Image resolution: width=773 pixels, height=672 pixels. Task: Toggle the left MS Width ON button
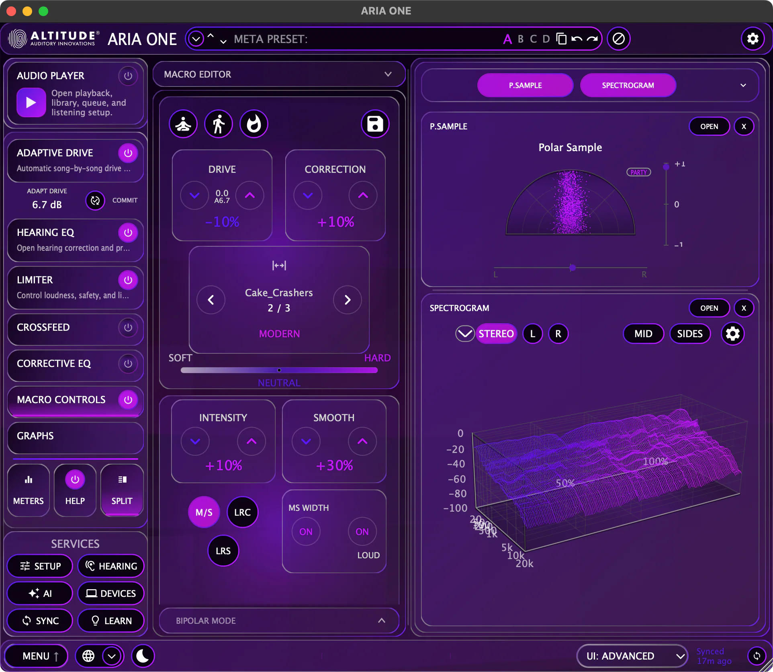[x=306, y=531]
